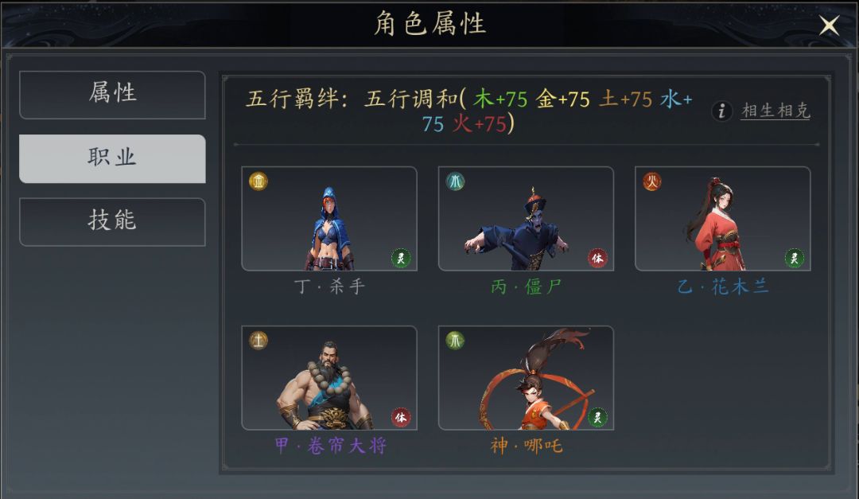This screenshot has height=499, width=859.
Task: Click the red 体 badge on 卷帘大将 card
Action: point(401,417)
